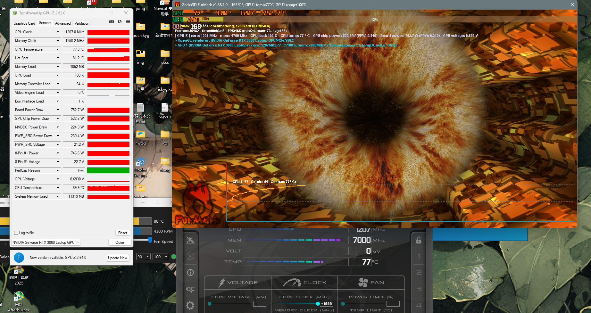Image resolution: width=591 pixels, height=313 pixels.
Task: Click the 4300 RPM fan reading
Action: 163,231
